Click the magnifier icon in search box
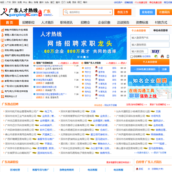 pos(66,12)
